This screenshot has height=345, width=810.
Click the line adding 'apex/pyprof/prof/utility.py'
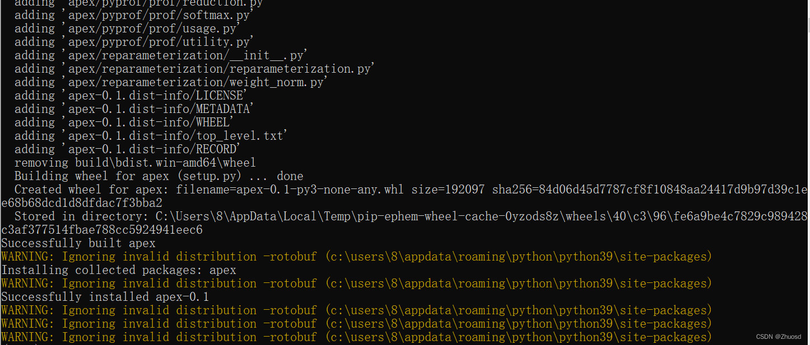(134, 42)
